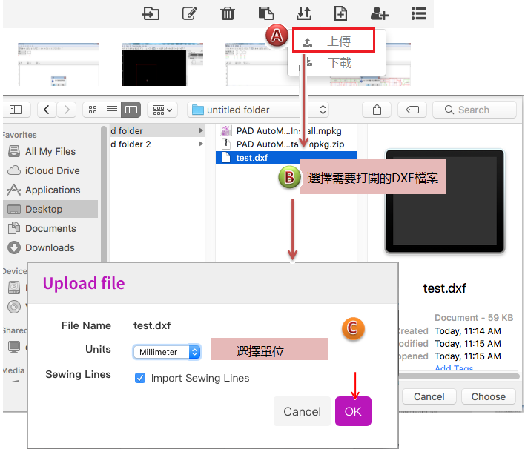Click the Finder Search field
This screenshot has width=525, height=452.
coord(475,110)
